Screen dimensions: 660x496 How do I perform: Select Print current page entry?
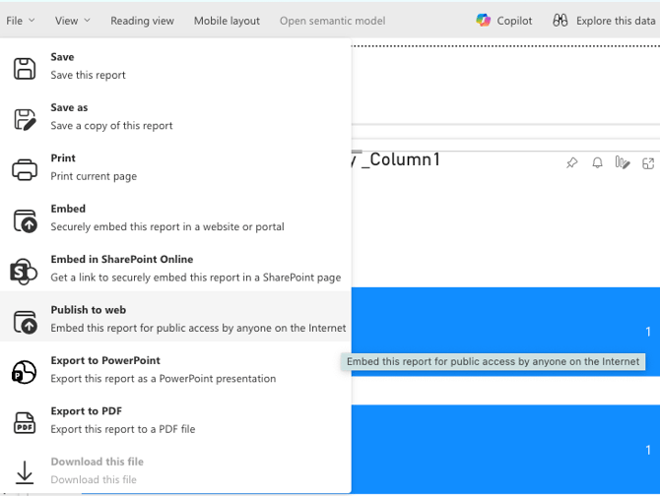[175, 167]
